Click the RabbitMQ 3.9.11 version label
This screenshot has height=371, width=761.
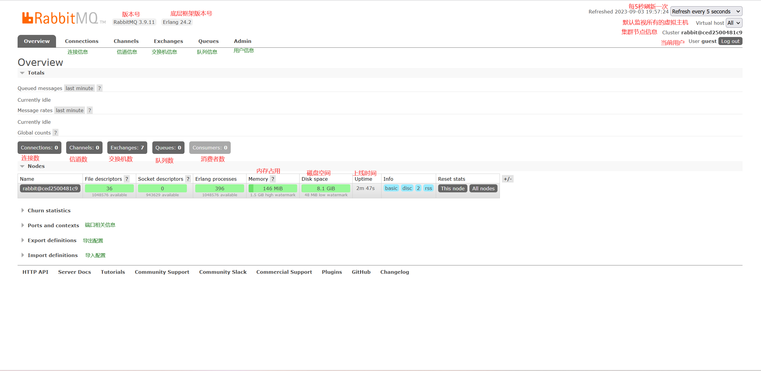134,22
